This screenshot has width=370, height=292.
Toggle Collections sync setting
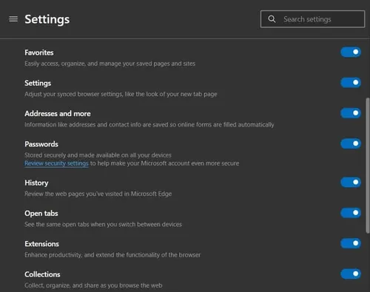pos(351,274)
